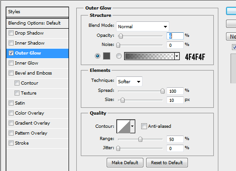236x171 pixels.
Task: Open the Blend Mode dropdown
Action: [143, 26]
